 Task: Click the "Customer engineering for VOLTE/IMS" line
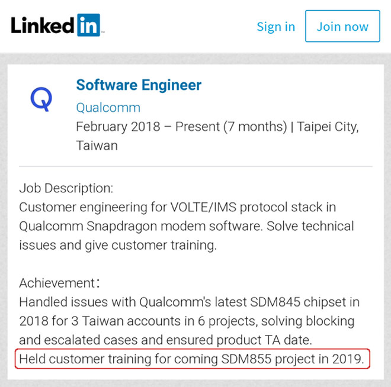click(x=178, y=207)
